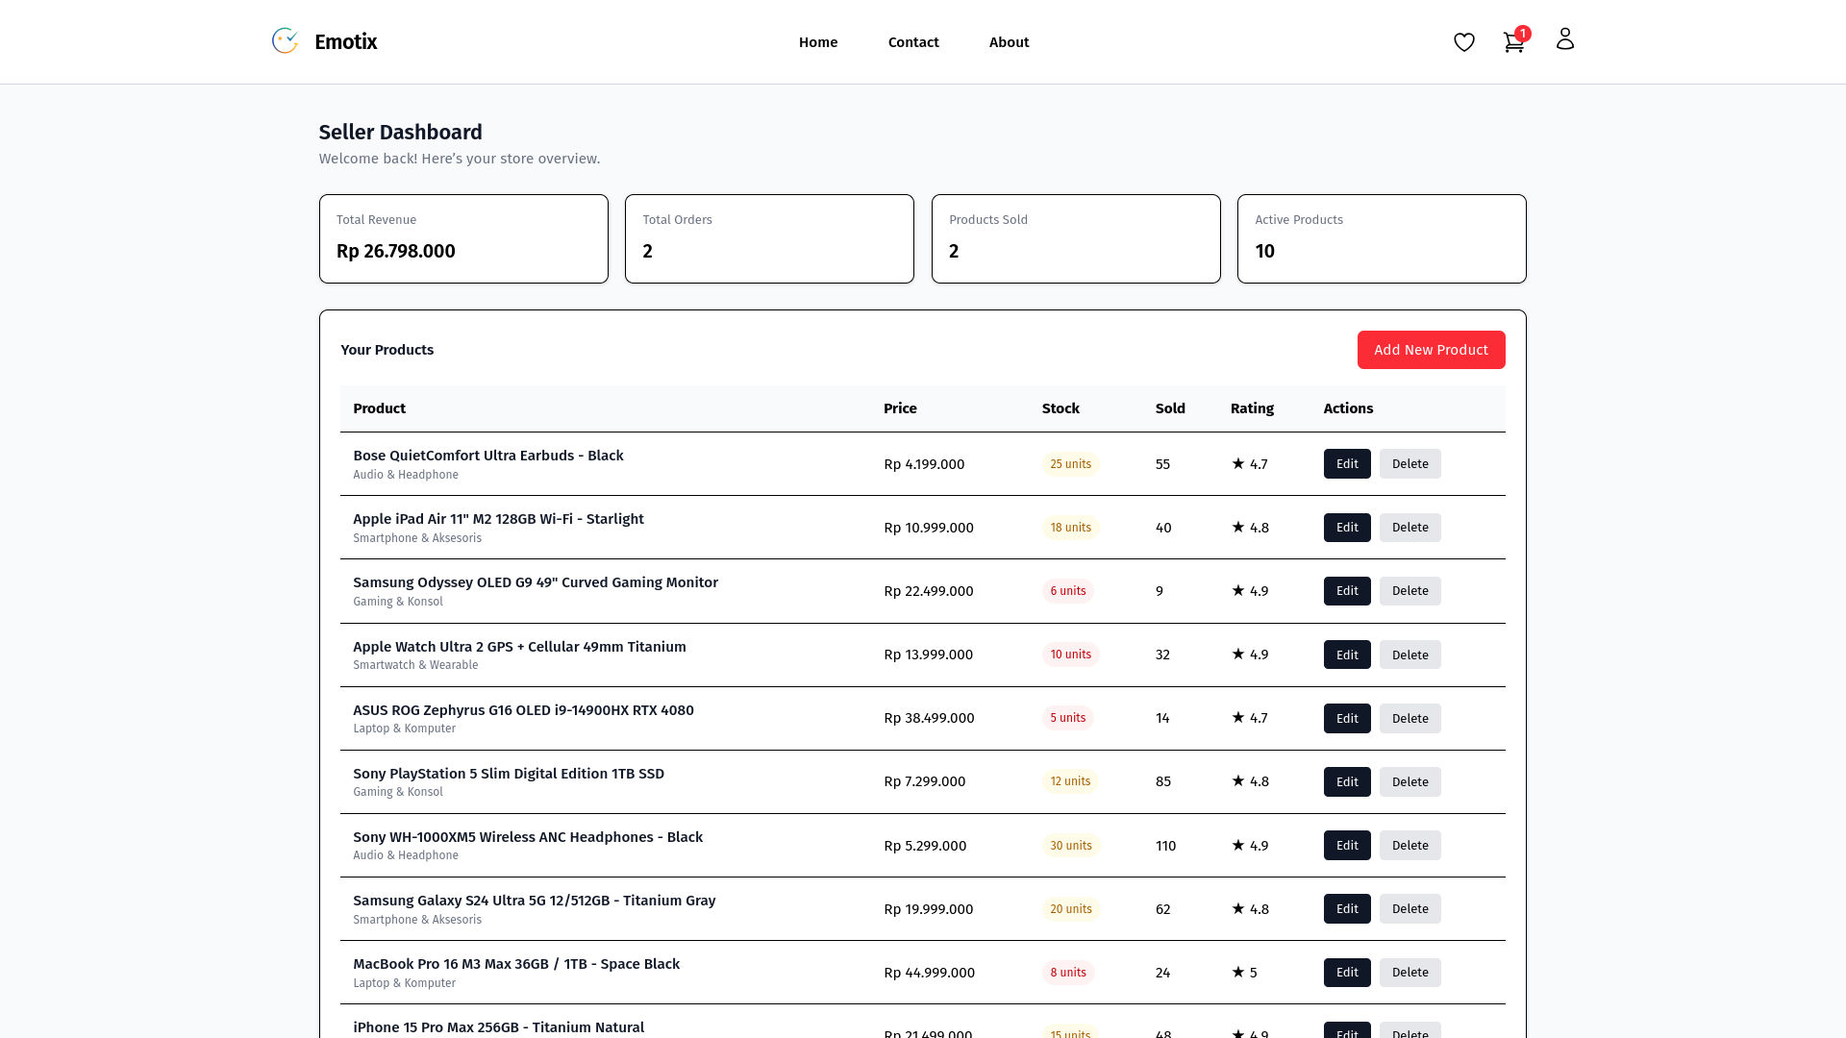Click the Sold column header
Viewport: 1846px width, 1038px height.
(1170, 408)
